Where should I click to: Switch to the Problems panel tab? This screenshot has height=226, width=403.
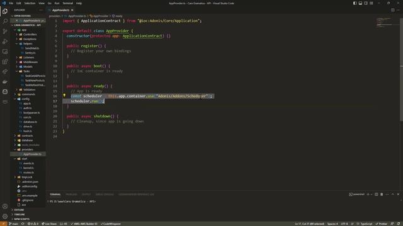[71, 194]
